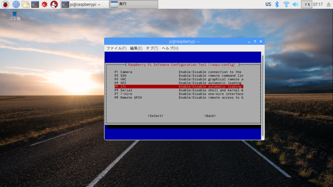Click the terminal scrollbar down arrow
The image size is (333, 187).
tap(263, 138)
